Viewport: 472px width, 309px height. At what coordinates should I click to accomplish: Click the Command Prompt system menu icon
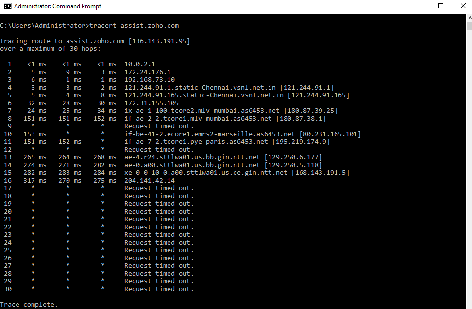point(7,6)
